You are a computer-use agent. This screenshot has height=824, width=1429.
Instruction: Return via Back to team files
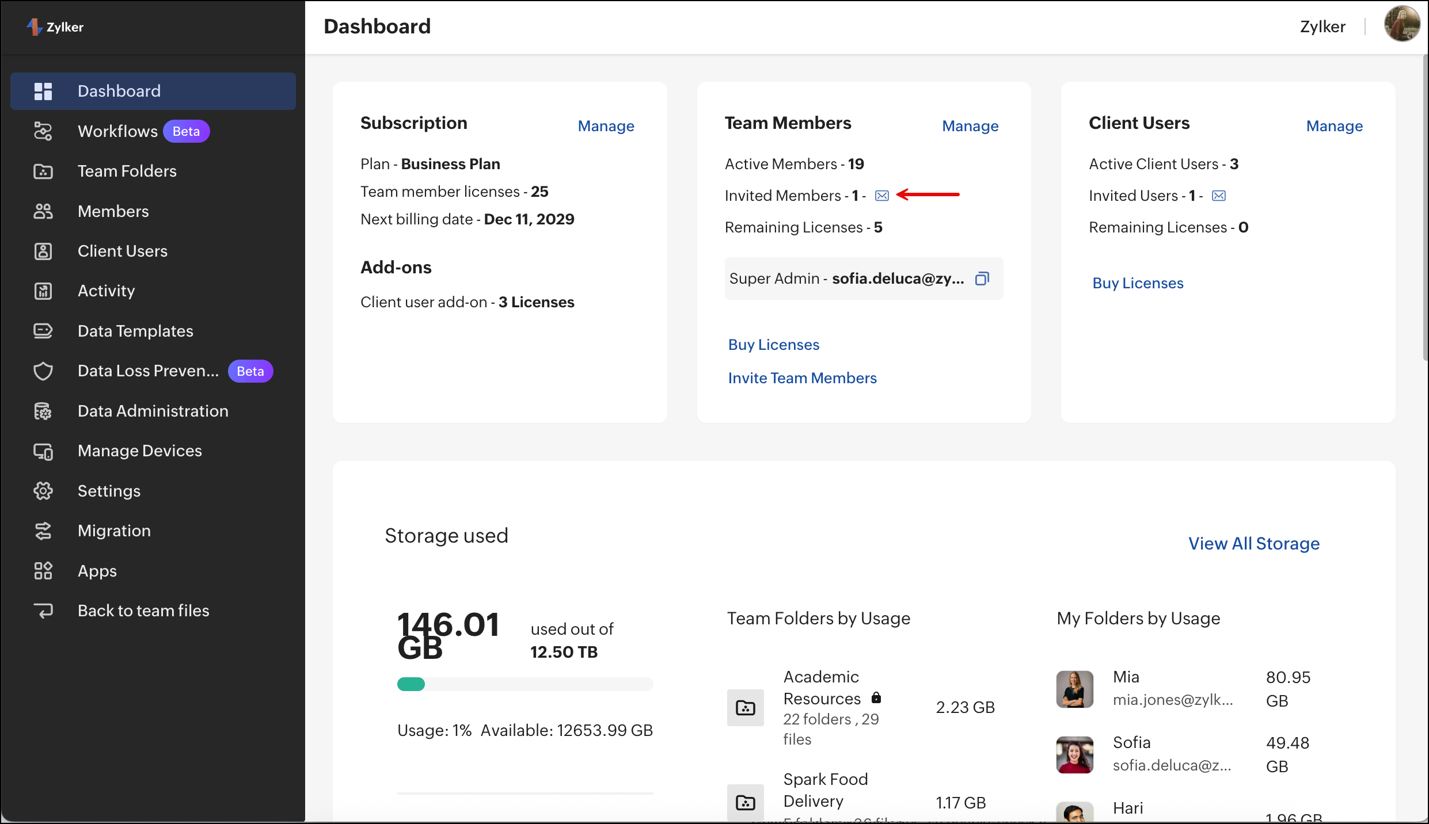(143, 611)
